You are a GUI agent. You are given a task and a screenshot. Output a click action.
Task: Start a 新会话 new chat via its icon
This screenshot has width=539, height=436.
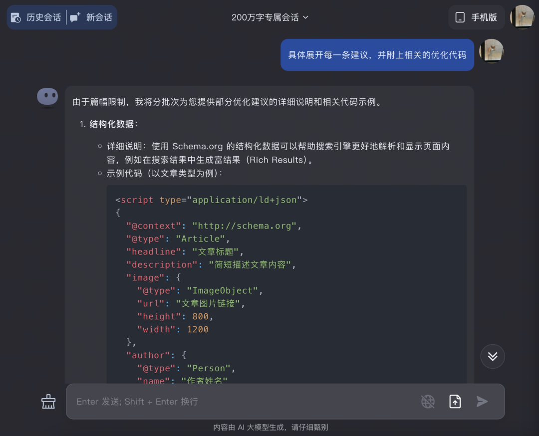[75, 17]
